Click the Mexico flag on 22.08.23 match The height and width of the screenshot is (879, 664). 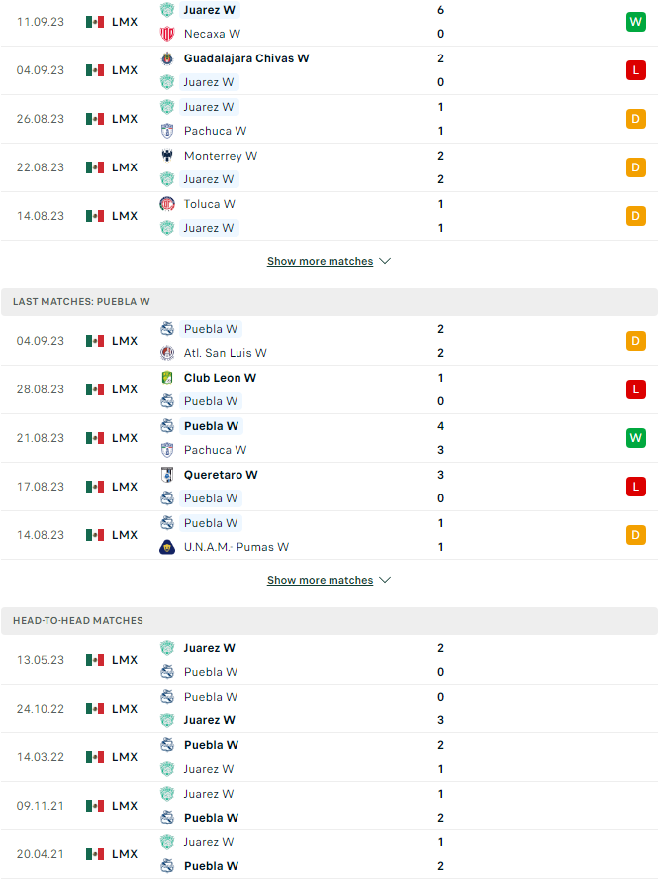95,167
